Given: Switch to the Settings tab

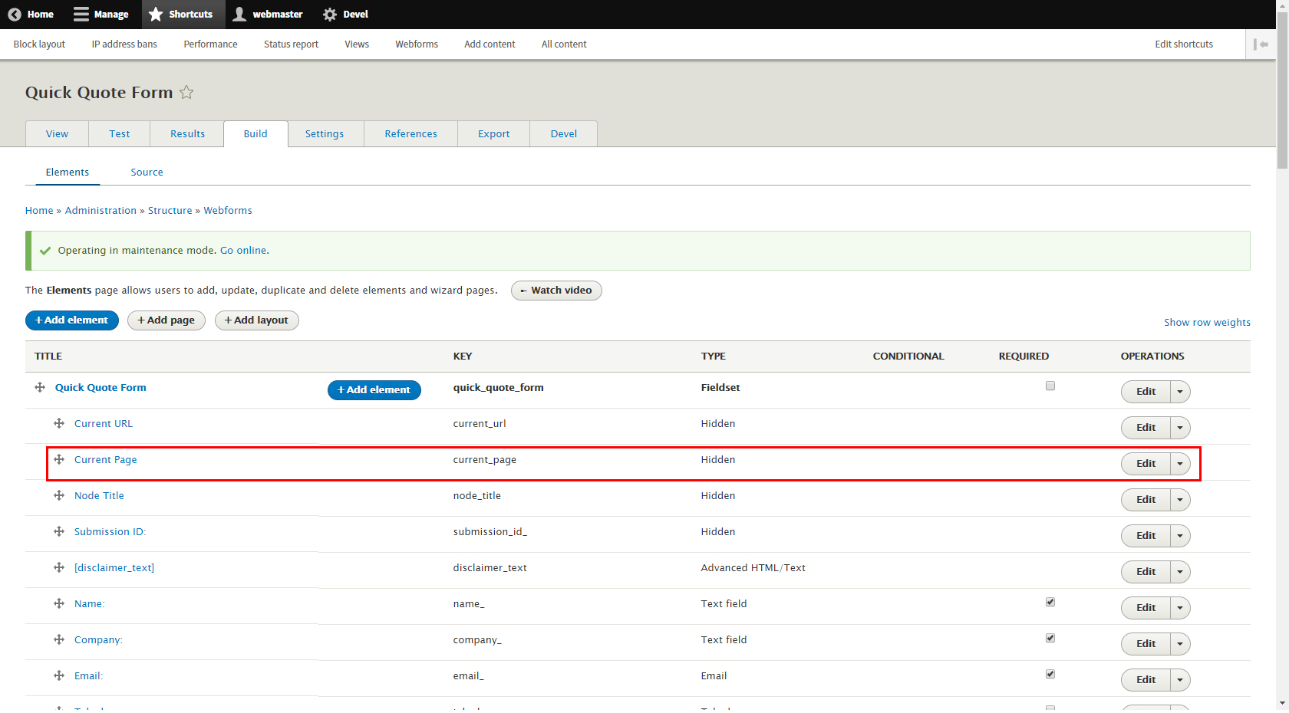Looking at the screenshot, I should (325, 133).
